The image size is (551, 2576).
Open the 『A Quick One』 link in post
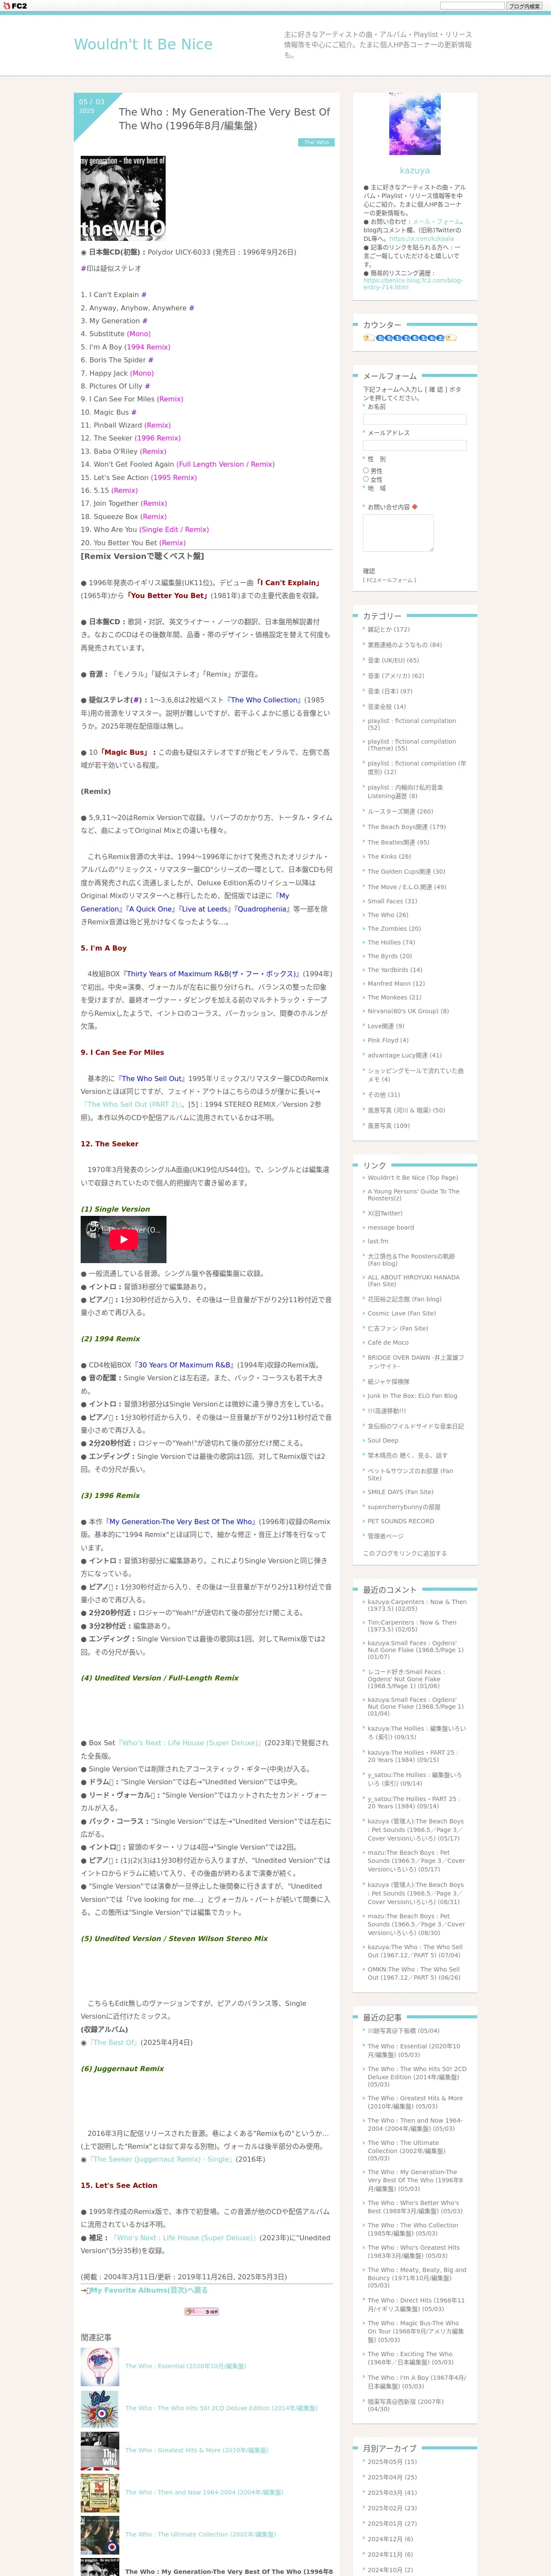[150, 909]
